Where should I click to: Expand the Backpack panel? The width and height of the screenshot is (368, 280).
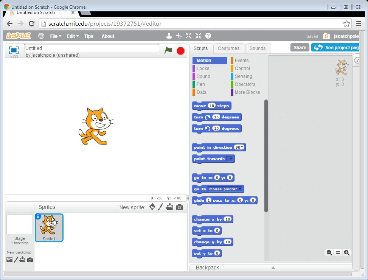[x=273, y=268]
